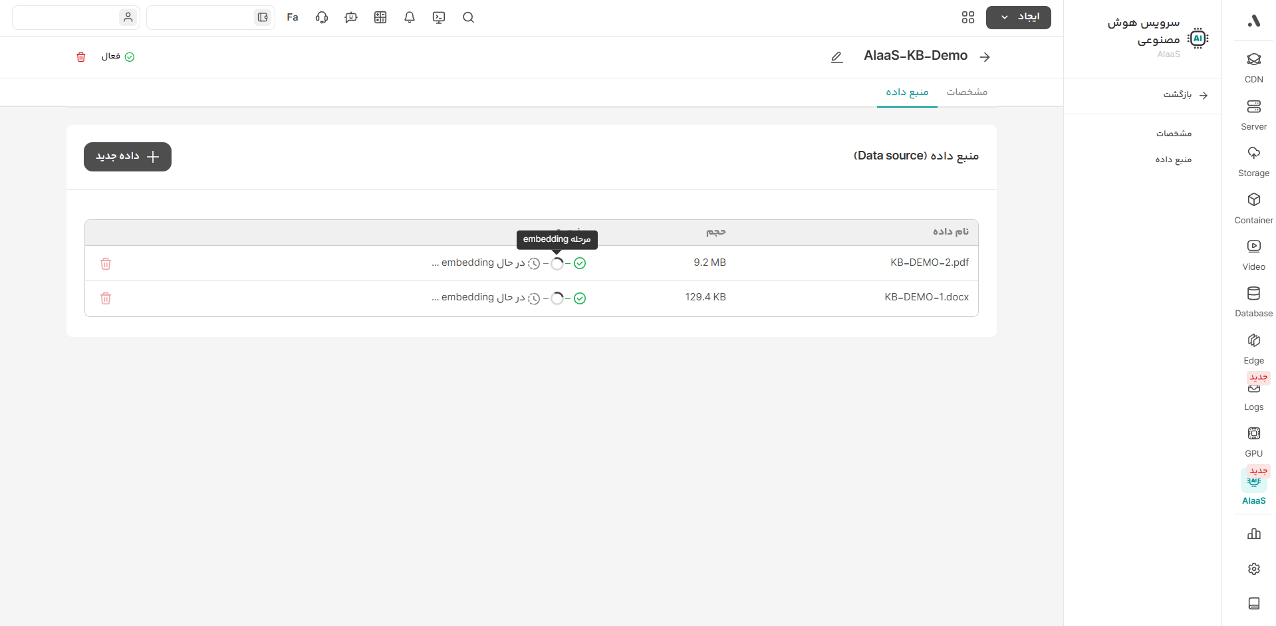Switch to the مشخصات tab
1276x626 pixels.
click(x=967, y=92)
